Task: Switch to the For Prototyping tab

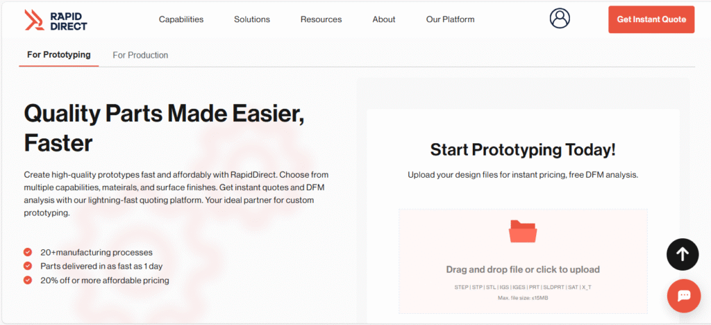Action: click(x=59, y=55)
